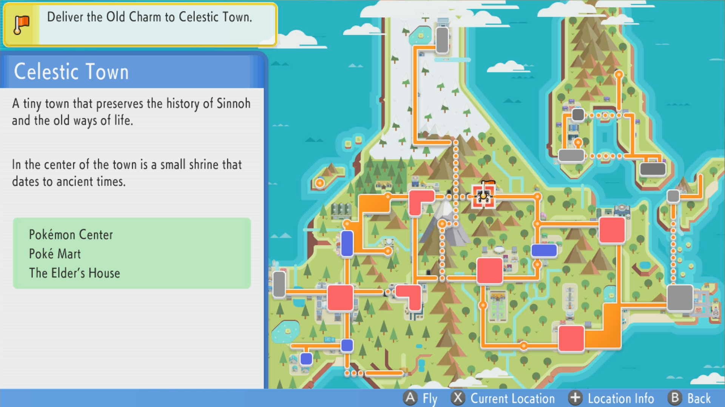This screenshot has height=407, width=725.
Task: Select the Resort Area gray marker
Action: (653, 169)
